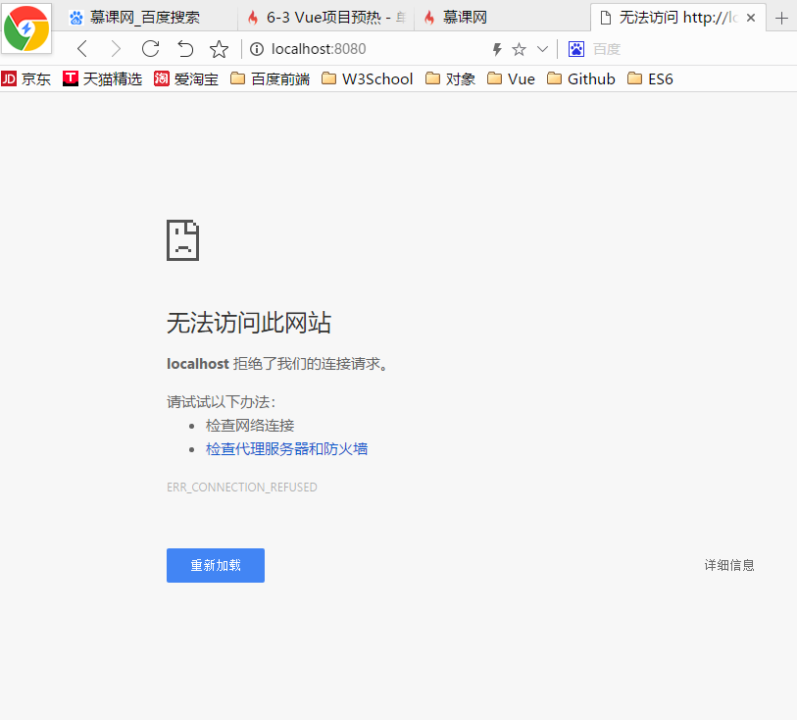The height and width of the screenshot is (720, 797).
Task: Click the back navigation arrow
Action: click(81, 48)
